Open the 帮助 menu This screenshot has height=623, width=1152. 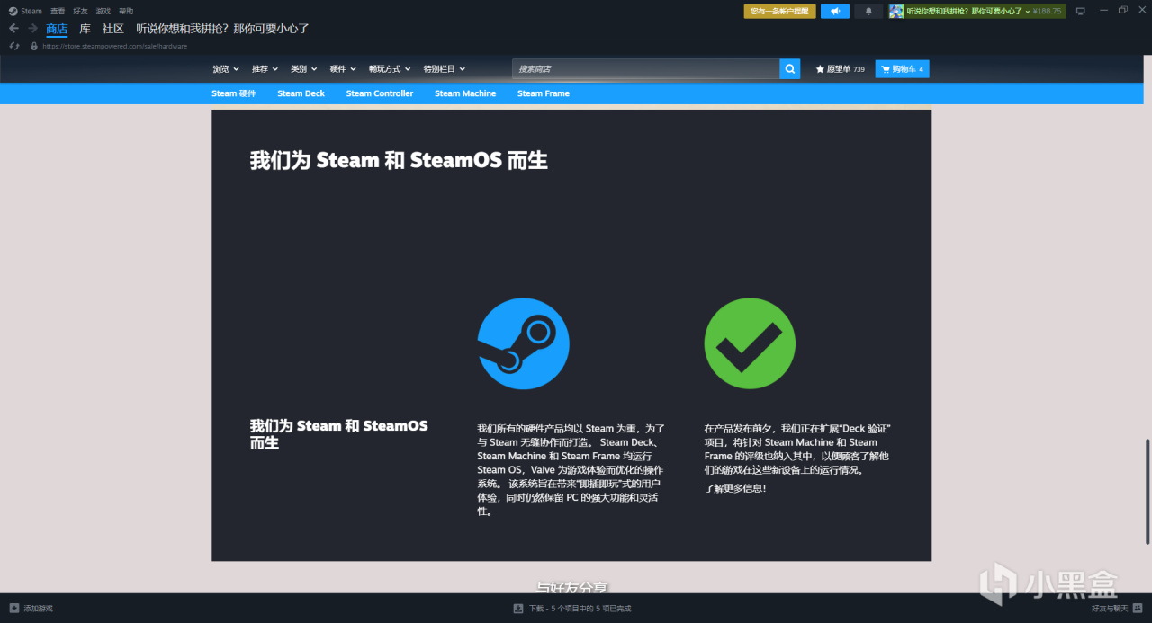coord(126,11)
